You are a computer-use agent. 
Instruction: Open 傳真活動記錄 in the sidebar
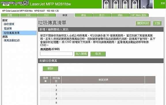coord(12,40)
